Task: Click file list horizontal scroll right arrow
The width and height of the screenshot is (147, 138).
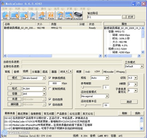Action: 100,56
